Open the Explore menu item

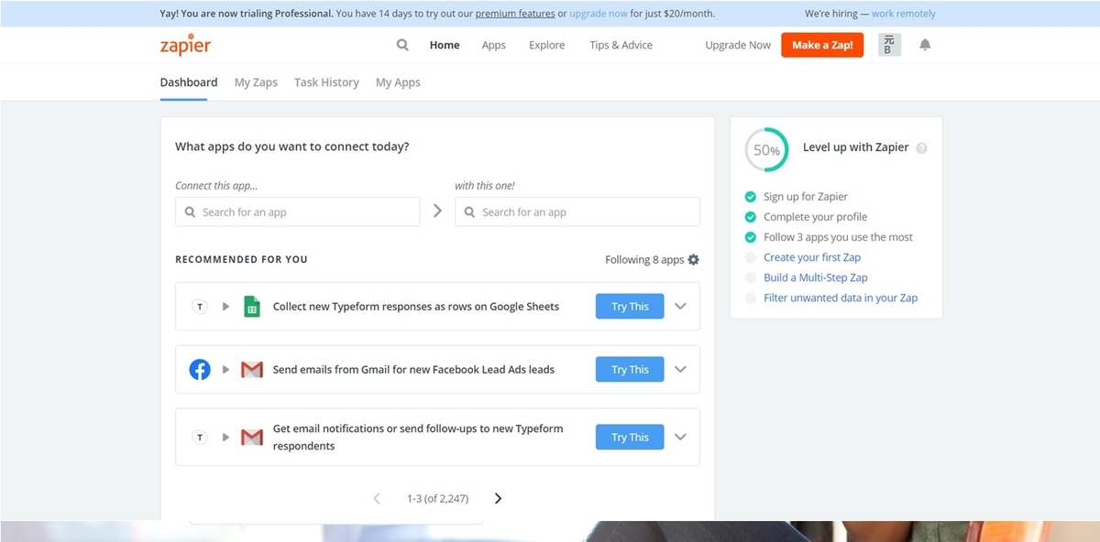click(547, 45)
